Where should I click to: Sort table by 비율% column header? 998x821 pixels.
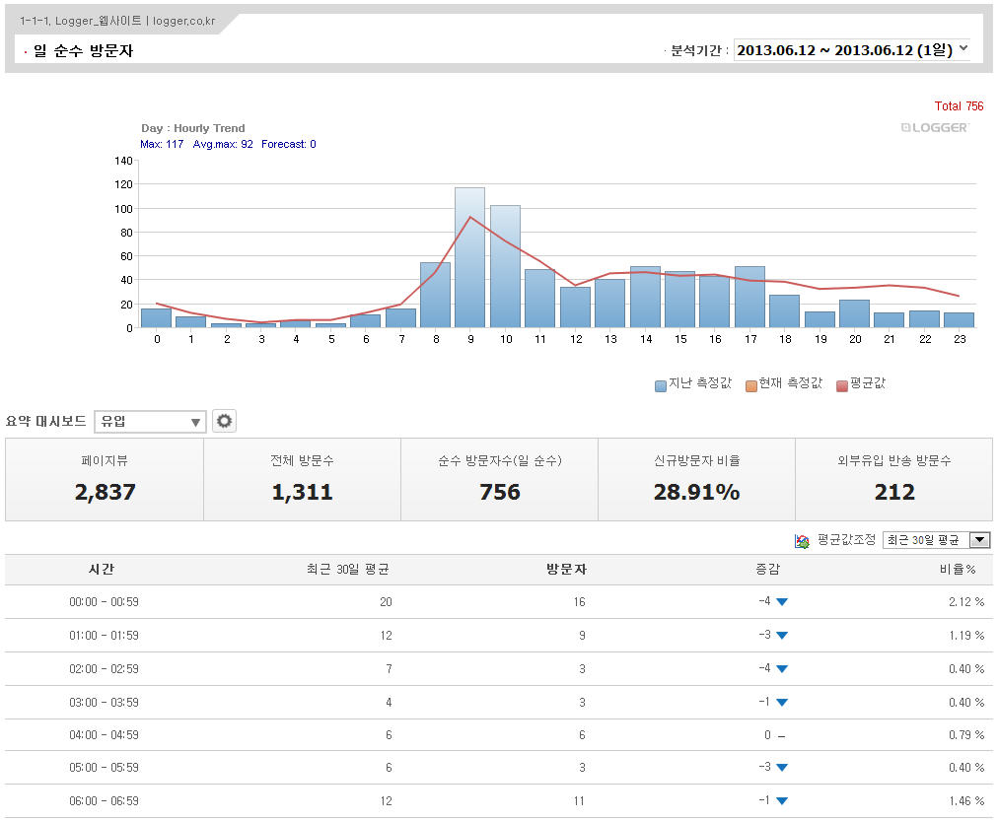957,570
